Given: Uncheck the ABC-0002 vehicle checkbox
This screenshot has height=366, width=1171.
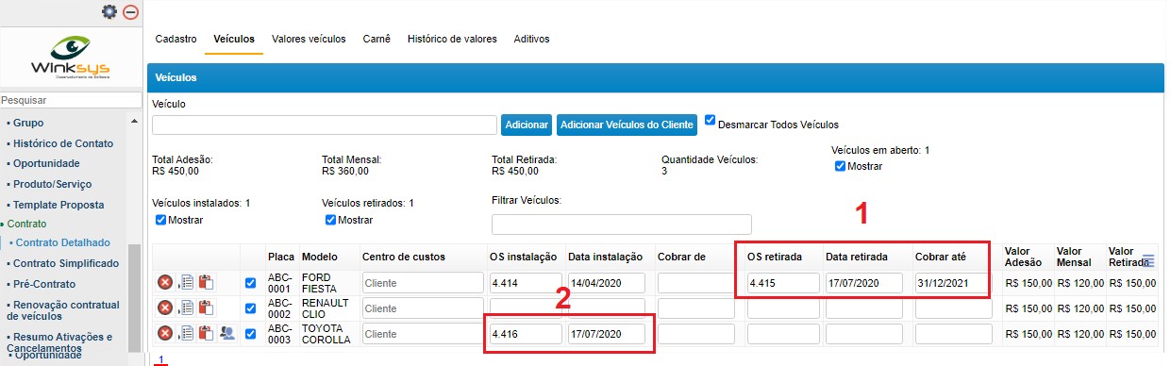Looking at the screenshot, I should (250, 308).
